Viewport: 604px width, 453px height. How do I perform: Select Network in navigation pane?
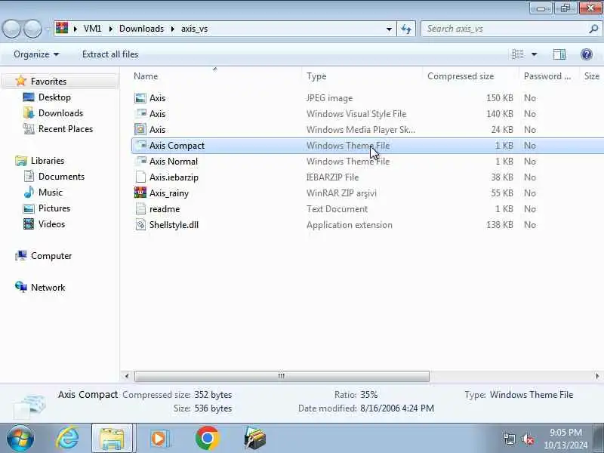pos(48,288)
